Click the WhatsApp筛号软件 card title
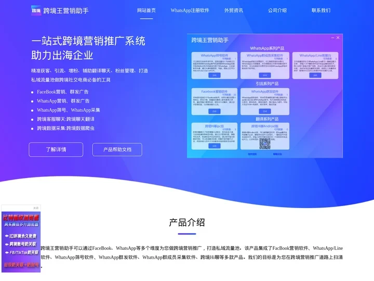 click(215, 56)
